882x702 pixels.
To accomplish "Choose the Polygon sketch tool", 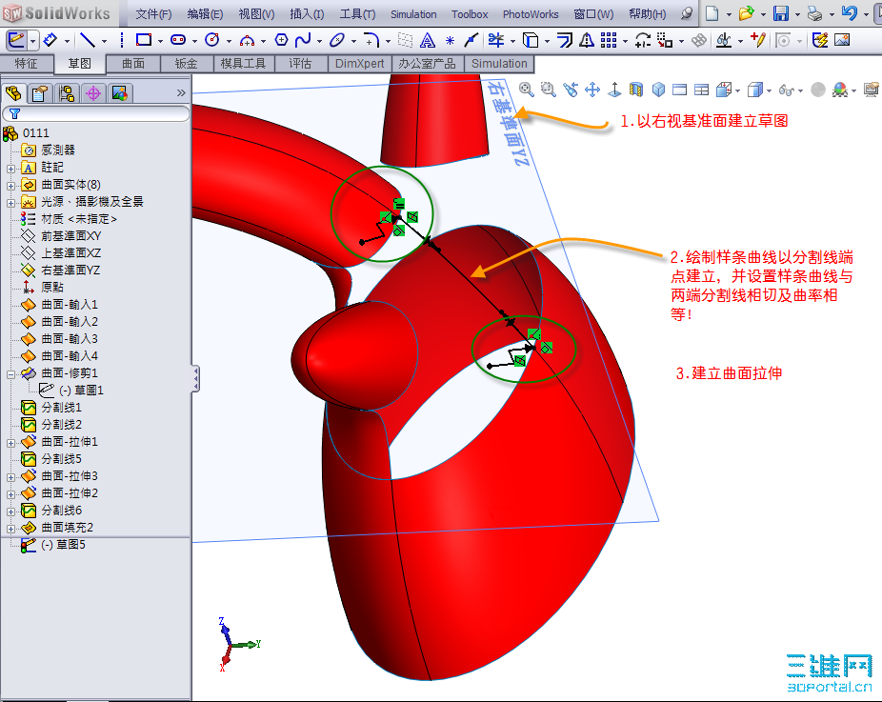I will tap(281, 40).
